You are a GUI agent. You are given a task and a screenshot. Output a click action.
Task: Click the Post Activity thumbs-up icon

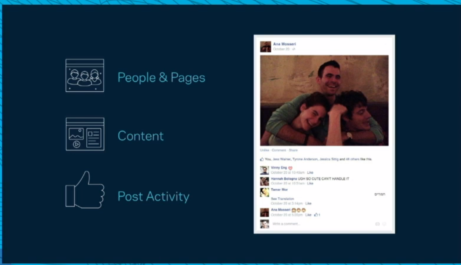(x=85, y=191)
